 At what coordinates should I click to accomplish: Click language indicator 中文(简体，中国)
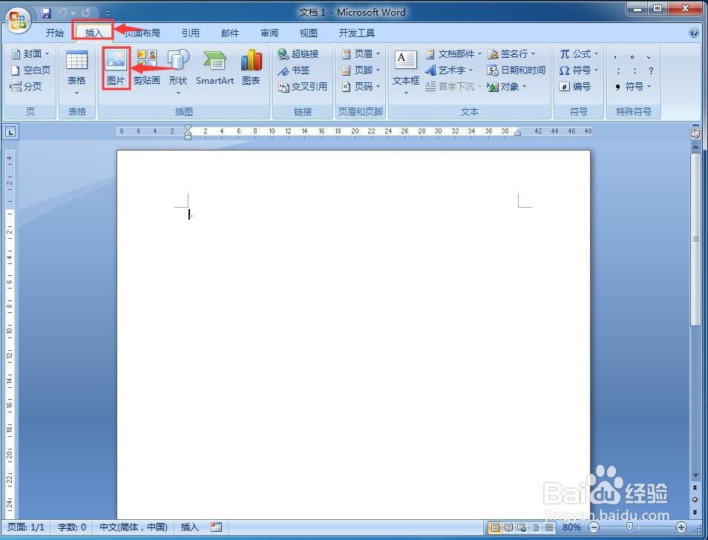coord(133,527)
